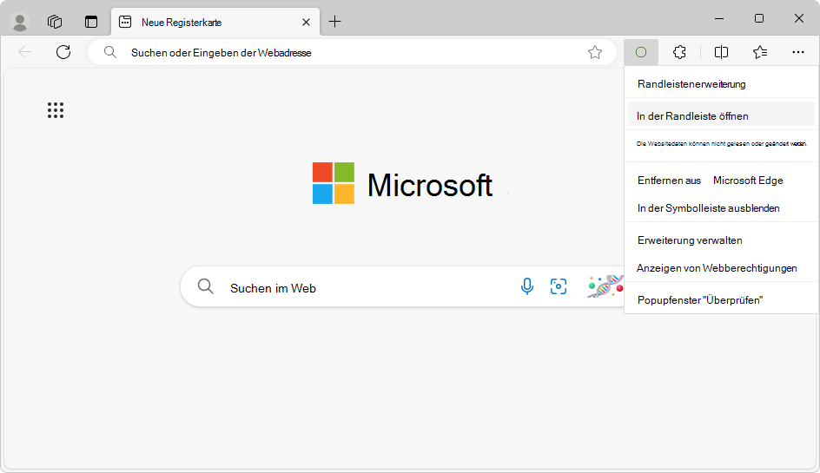Click the colorful DNA doodle icon
Viewport: 820px width, 473px height.
point(605,286)
